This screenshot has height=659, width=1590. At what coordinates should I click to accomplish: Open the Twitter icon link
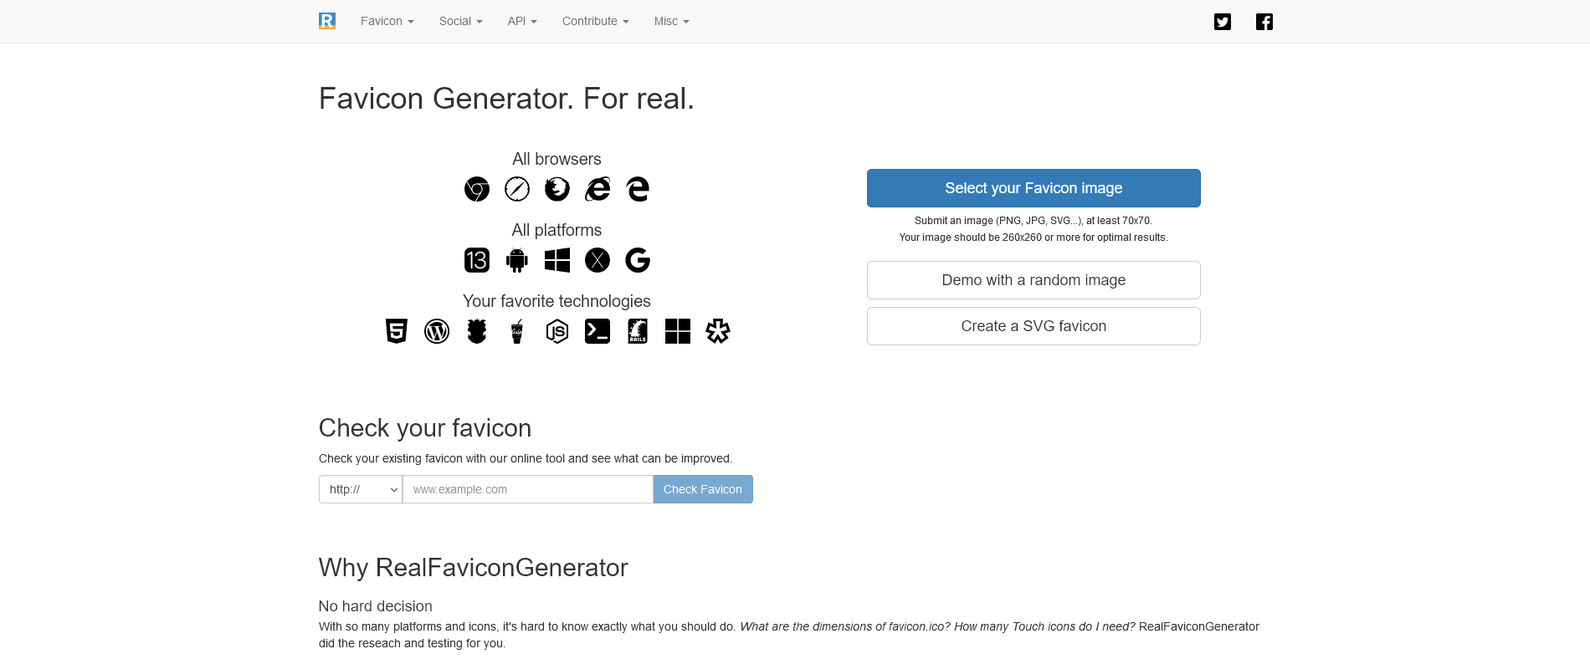(1223, 22)
